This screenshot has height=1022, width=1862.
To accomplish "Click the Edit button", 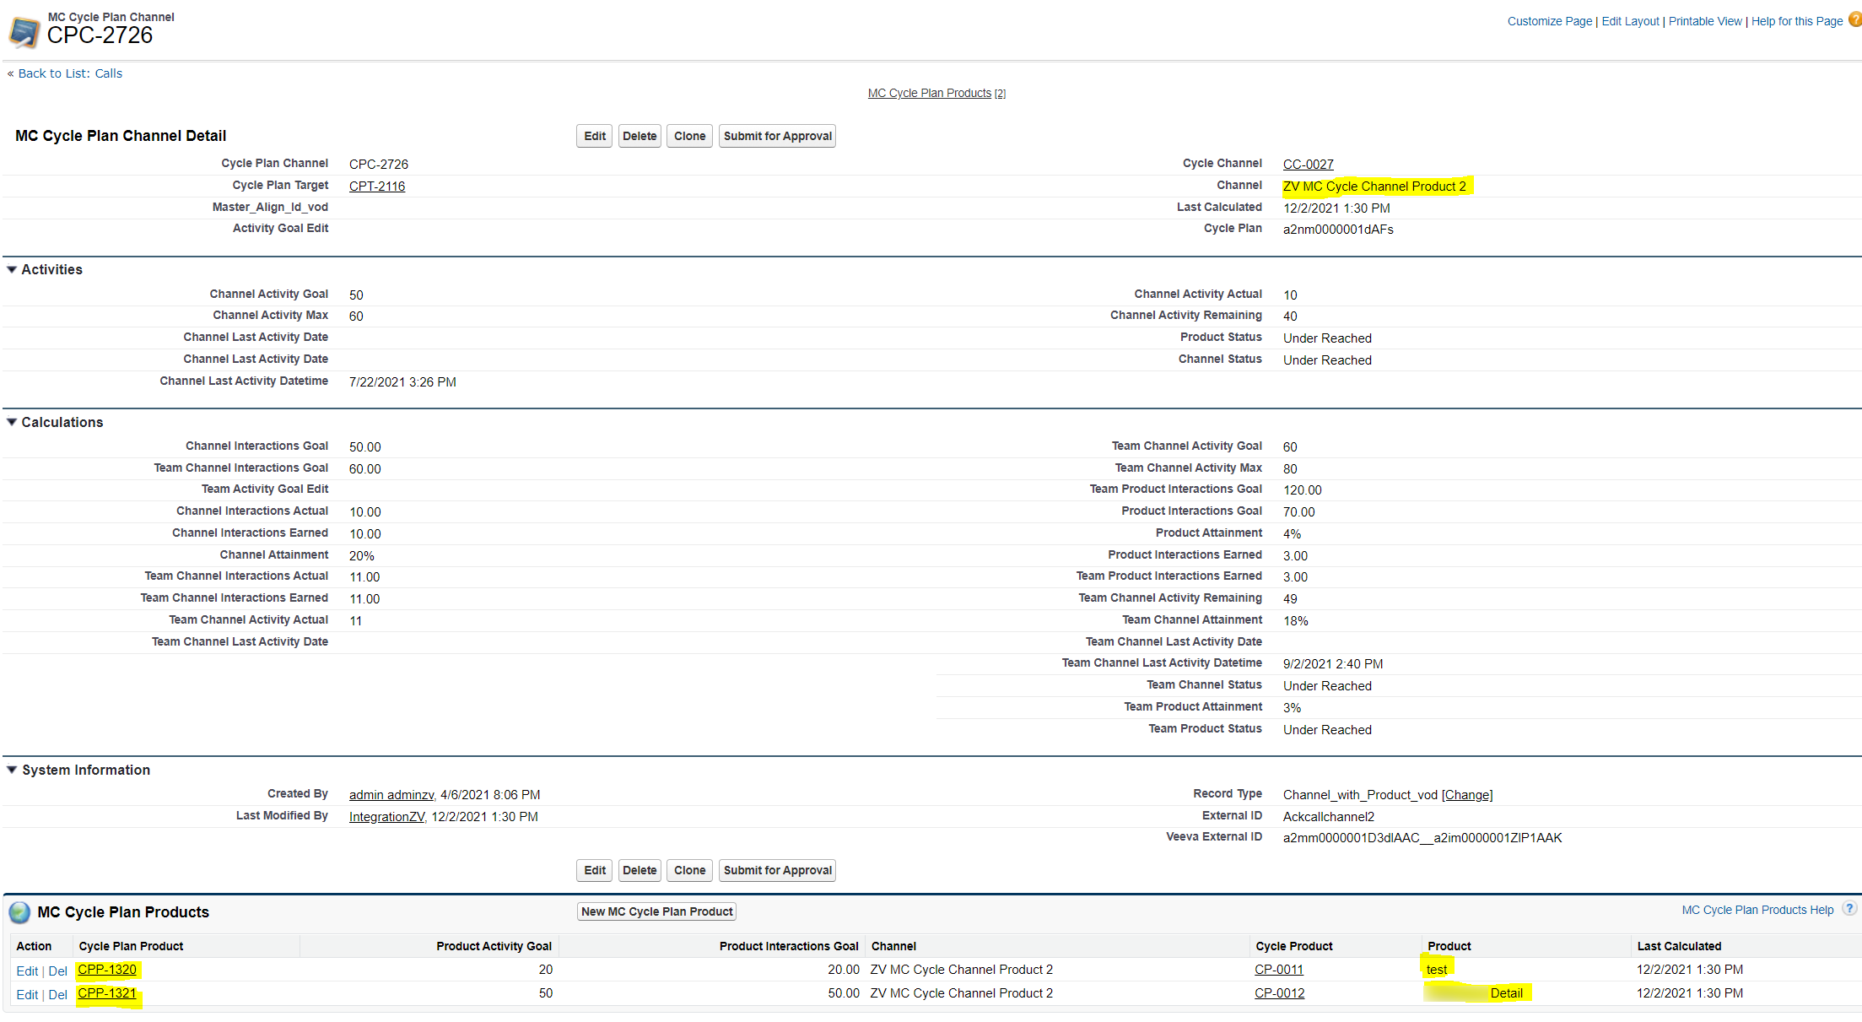I will [x=594, y=135].
